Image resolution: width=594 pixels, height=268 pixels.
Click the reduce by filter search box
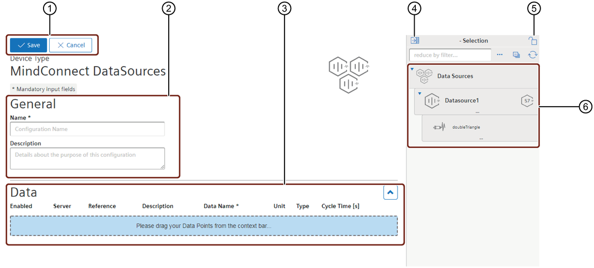450,55
